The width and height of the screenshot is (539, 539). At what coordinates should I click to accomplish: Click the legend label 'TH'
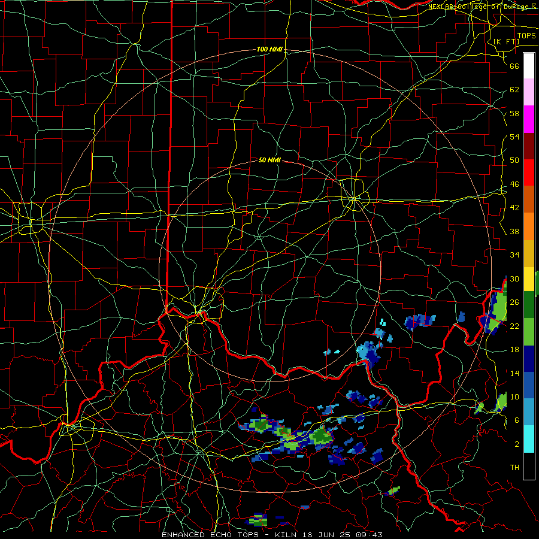coord(514,468)
